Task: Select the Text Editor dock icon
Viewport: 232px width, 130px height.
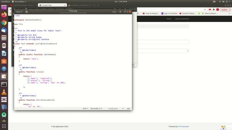Action: [x=4, y=77]
